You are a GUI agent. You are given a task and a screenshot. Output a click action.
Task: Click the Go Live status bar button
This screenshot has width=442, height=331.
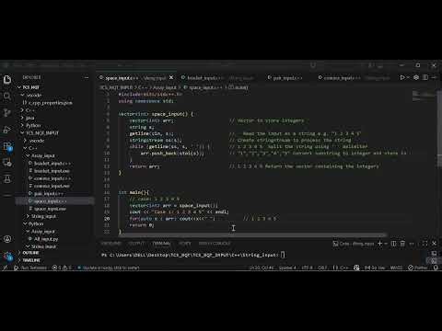(375, 268)
